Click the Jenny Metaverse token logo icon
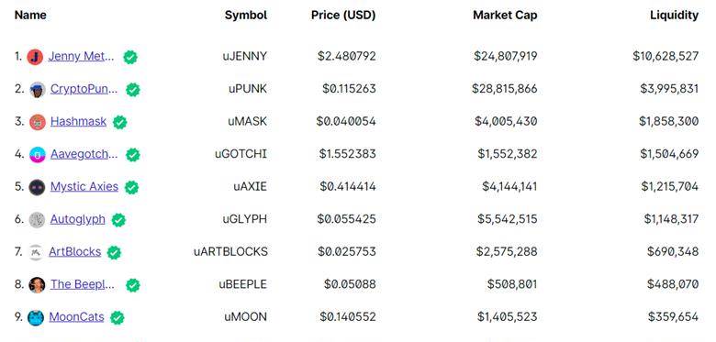Screen dimensions: 716x342 [35, 57]
